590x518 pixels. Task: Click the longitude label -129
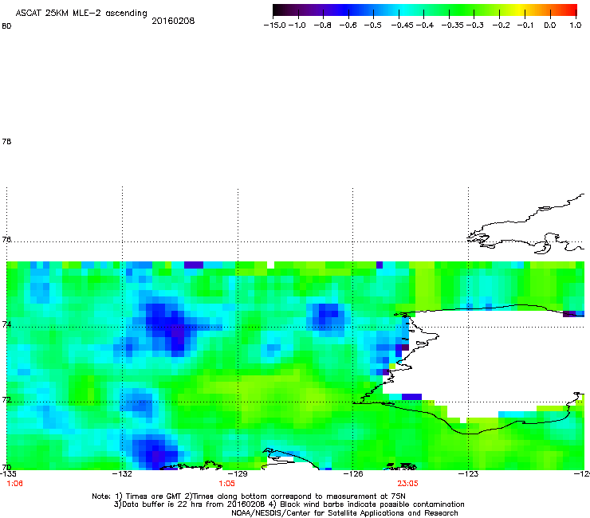coord(238,474)
